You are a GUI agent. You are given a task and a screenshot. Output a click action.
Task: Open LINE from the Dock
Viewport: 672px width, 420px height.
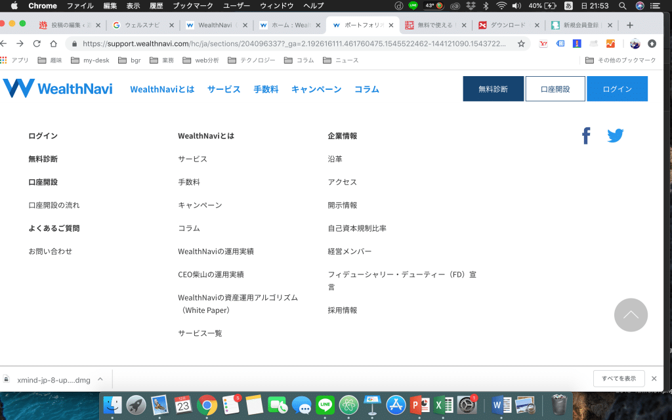pos(325,404)
